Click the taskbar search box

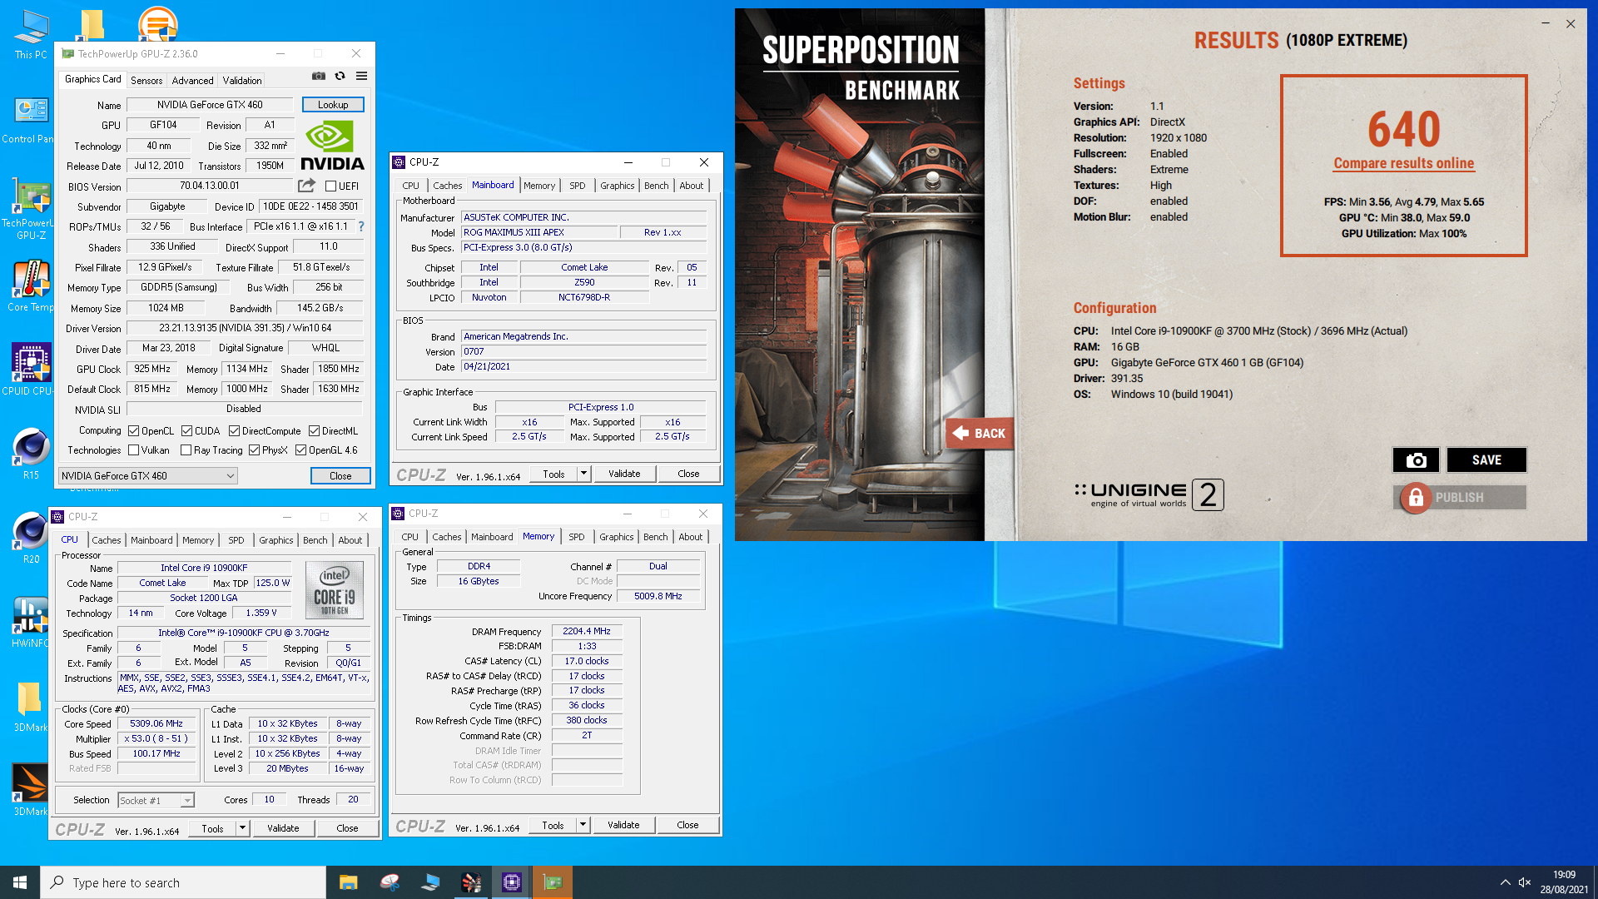pos(183,882)
